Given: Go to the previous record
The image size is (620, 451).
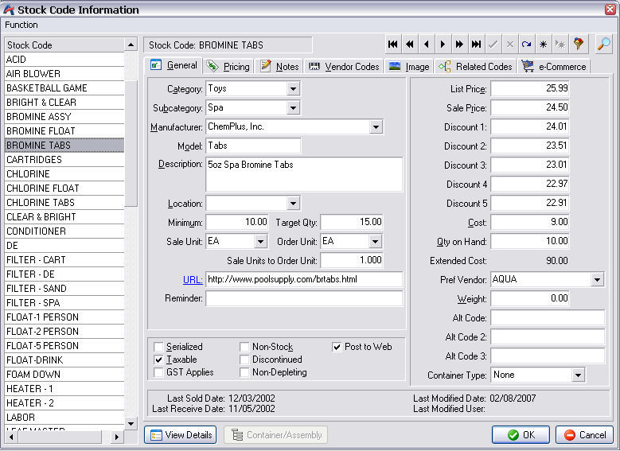Looking at the screenshot, I should click(x=427, y=45).
